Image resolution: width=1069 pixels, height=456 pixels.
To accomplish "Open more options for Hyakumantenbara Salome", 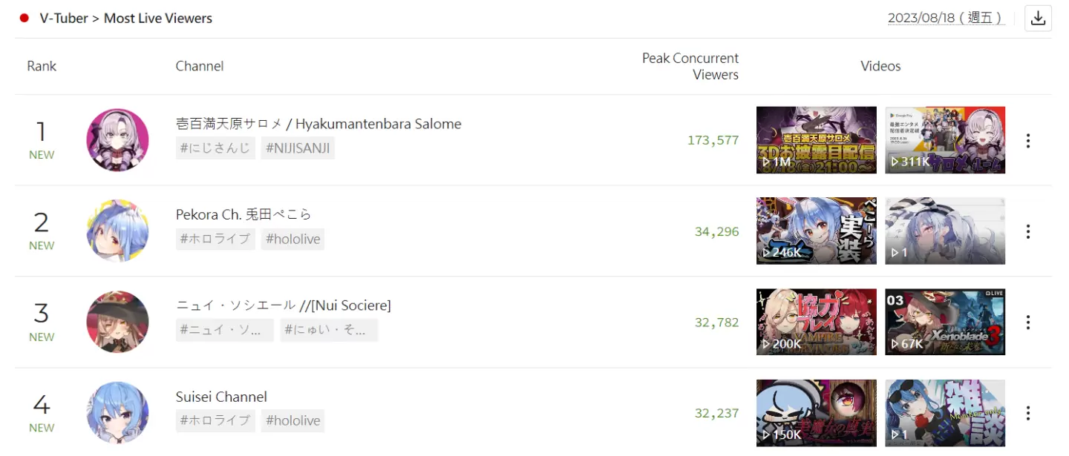I will point(1027,141).
